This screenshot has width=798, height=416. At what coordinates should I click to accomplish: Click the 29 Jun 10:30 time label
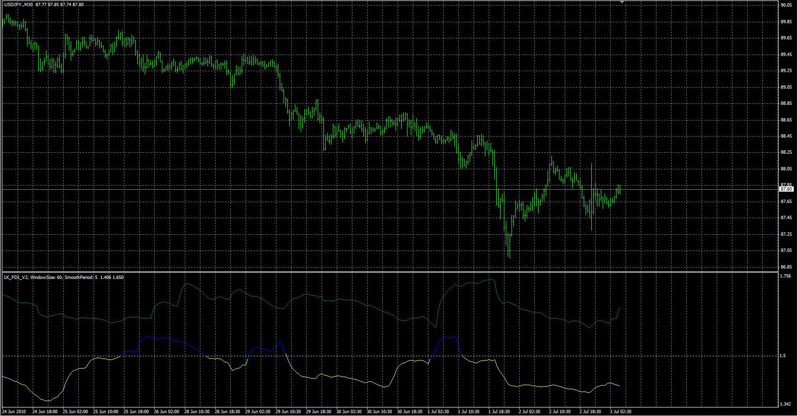coord(288,412)
